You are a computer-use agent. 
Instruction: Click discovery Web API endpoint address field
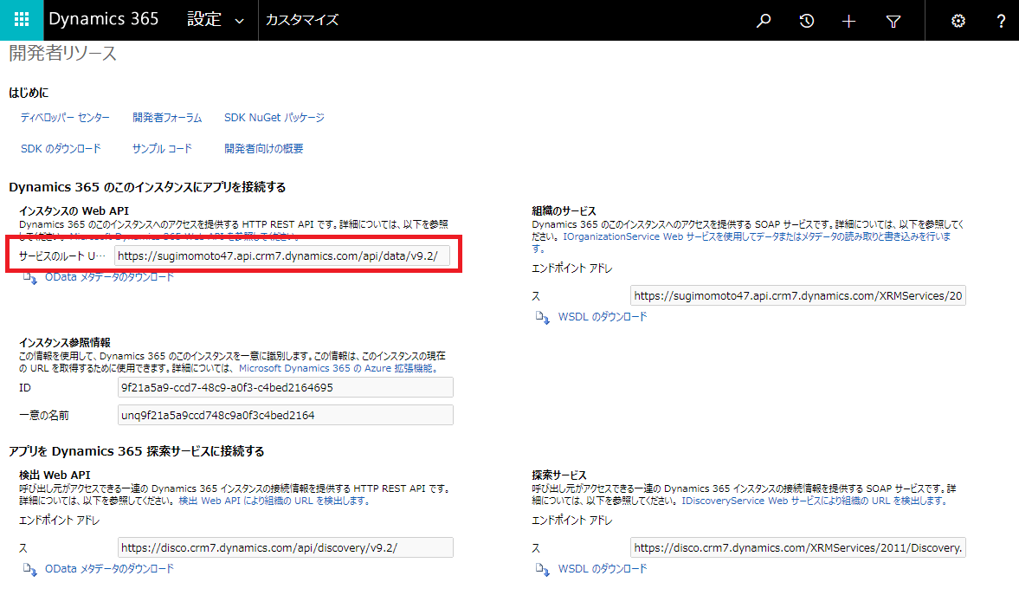tap(286, 547)
